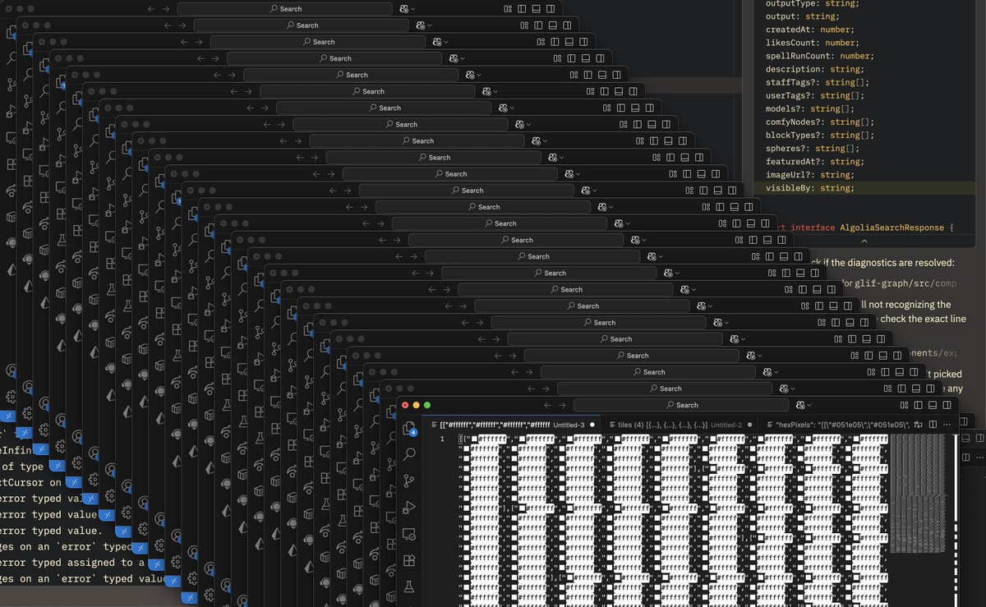Click the "imageUrl?: string;" code line
986x607 pixels.
[x=809, y=175]
